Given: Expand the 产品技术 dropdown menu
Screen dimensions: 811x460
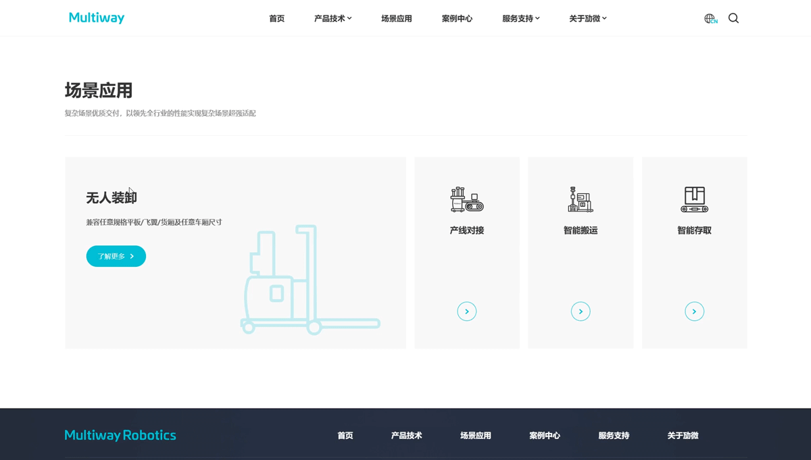Looking at the screenshot, I should 333,19.
